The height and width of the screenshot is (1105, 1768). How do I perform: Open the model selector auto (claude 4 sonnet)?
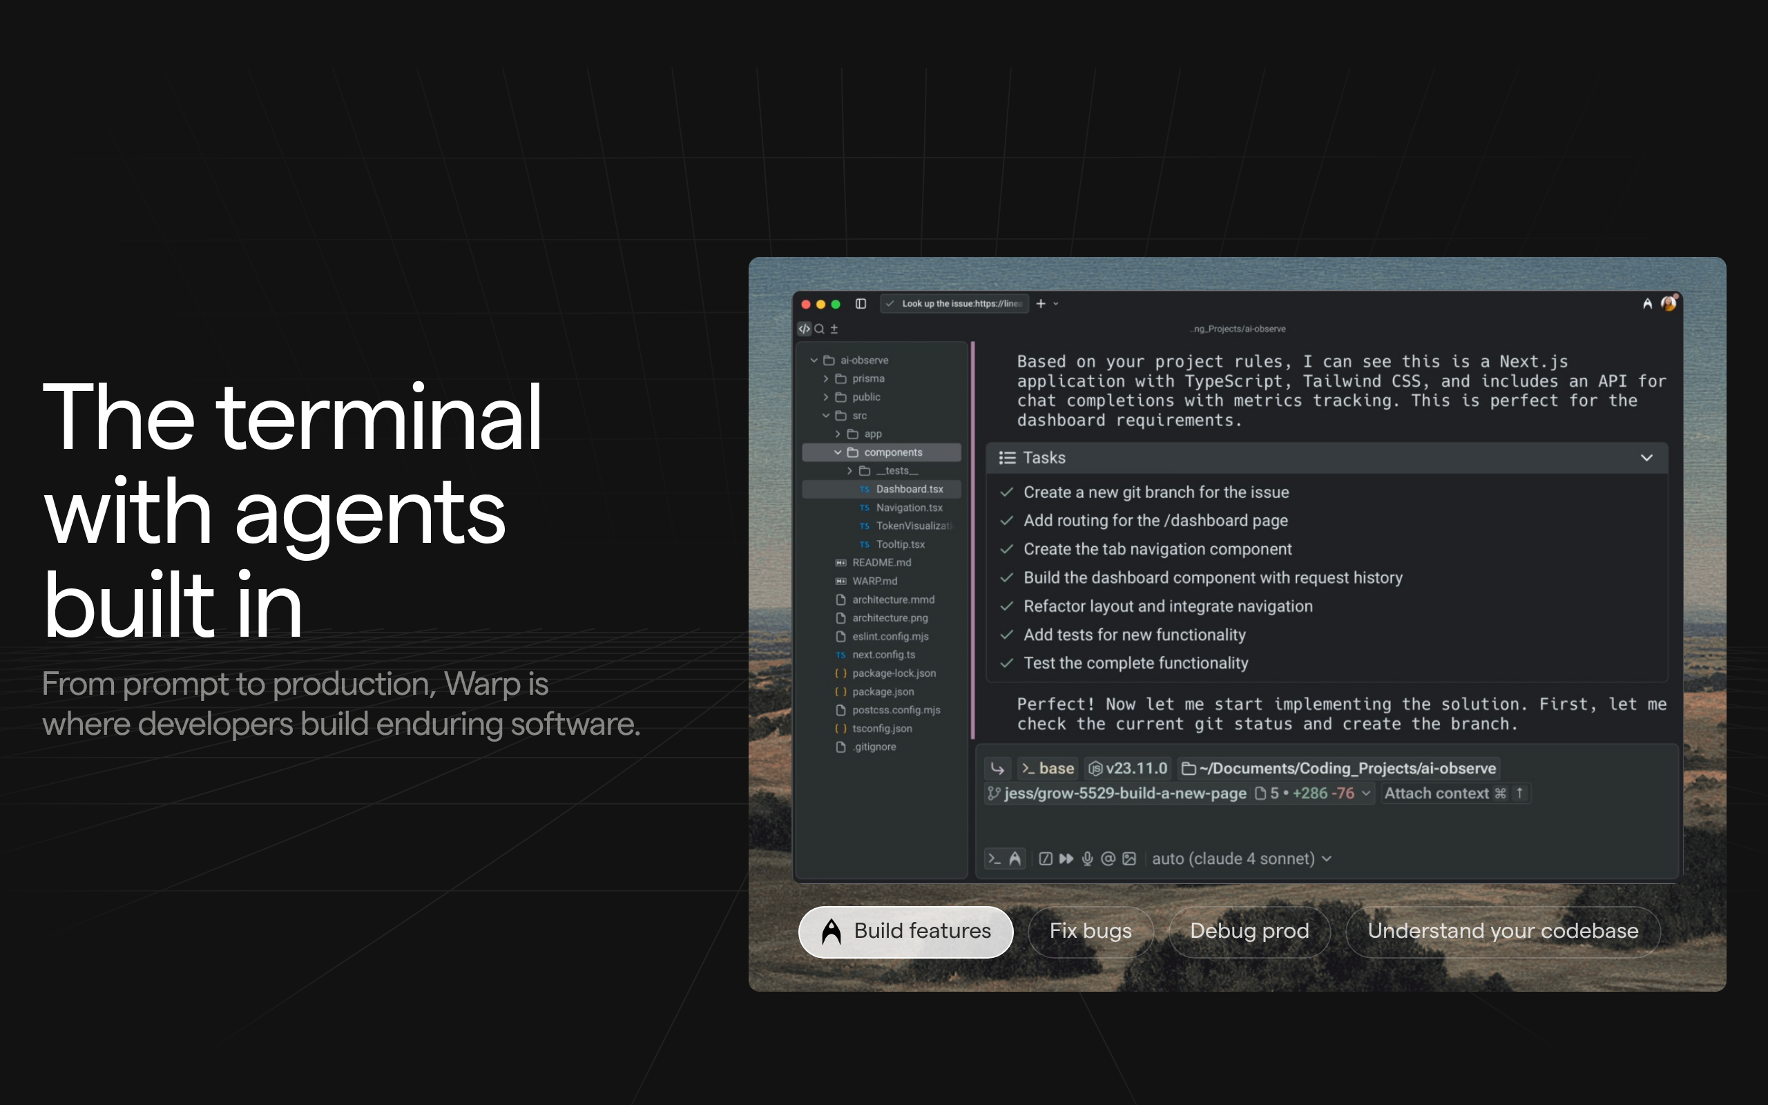coord(1241,858)
